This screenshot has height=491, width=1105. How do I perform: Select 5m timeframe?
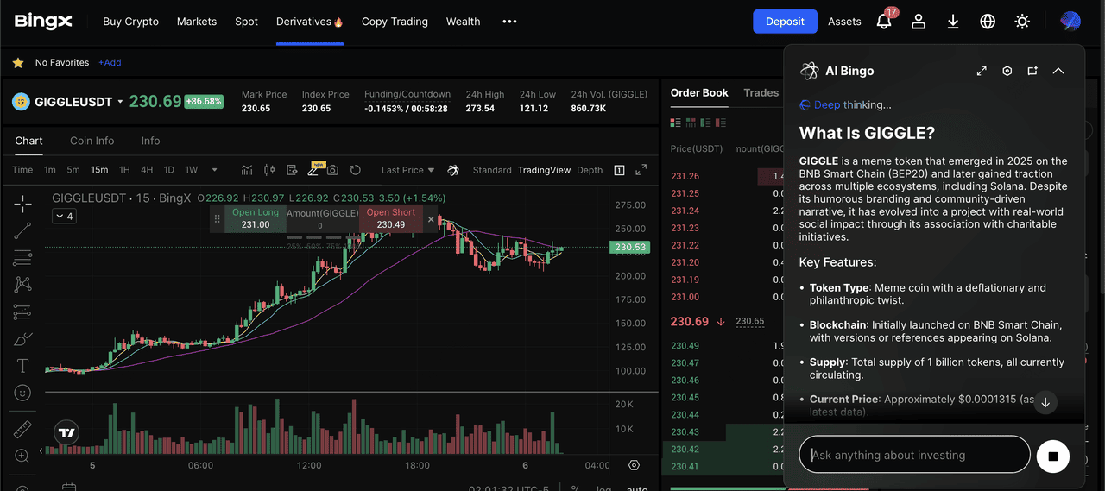pyautogui.click(x=73, y=170)
